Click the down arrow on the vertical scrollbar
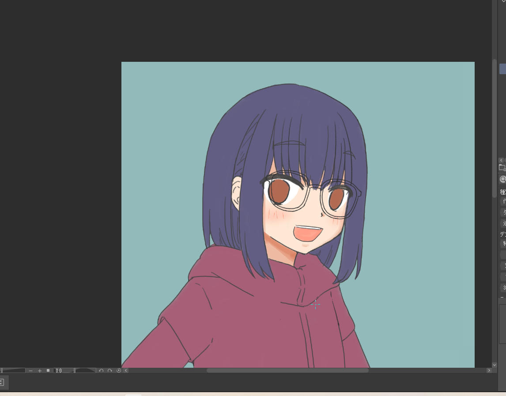Viewport: 506px width, 396px height. pyautogui.click(x=495, y=366)
